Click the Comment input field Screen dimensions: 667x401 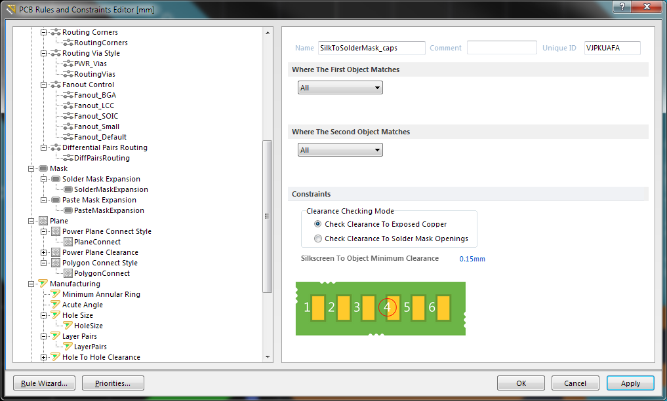click(502, 48)
